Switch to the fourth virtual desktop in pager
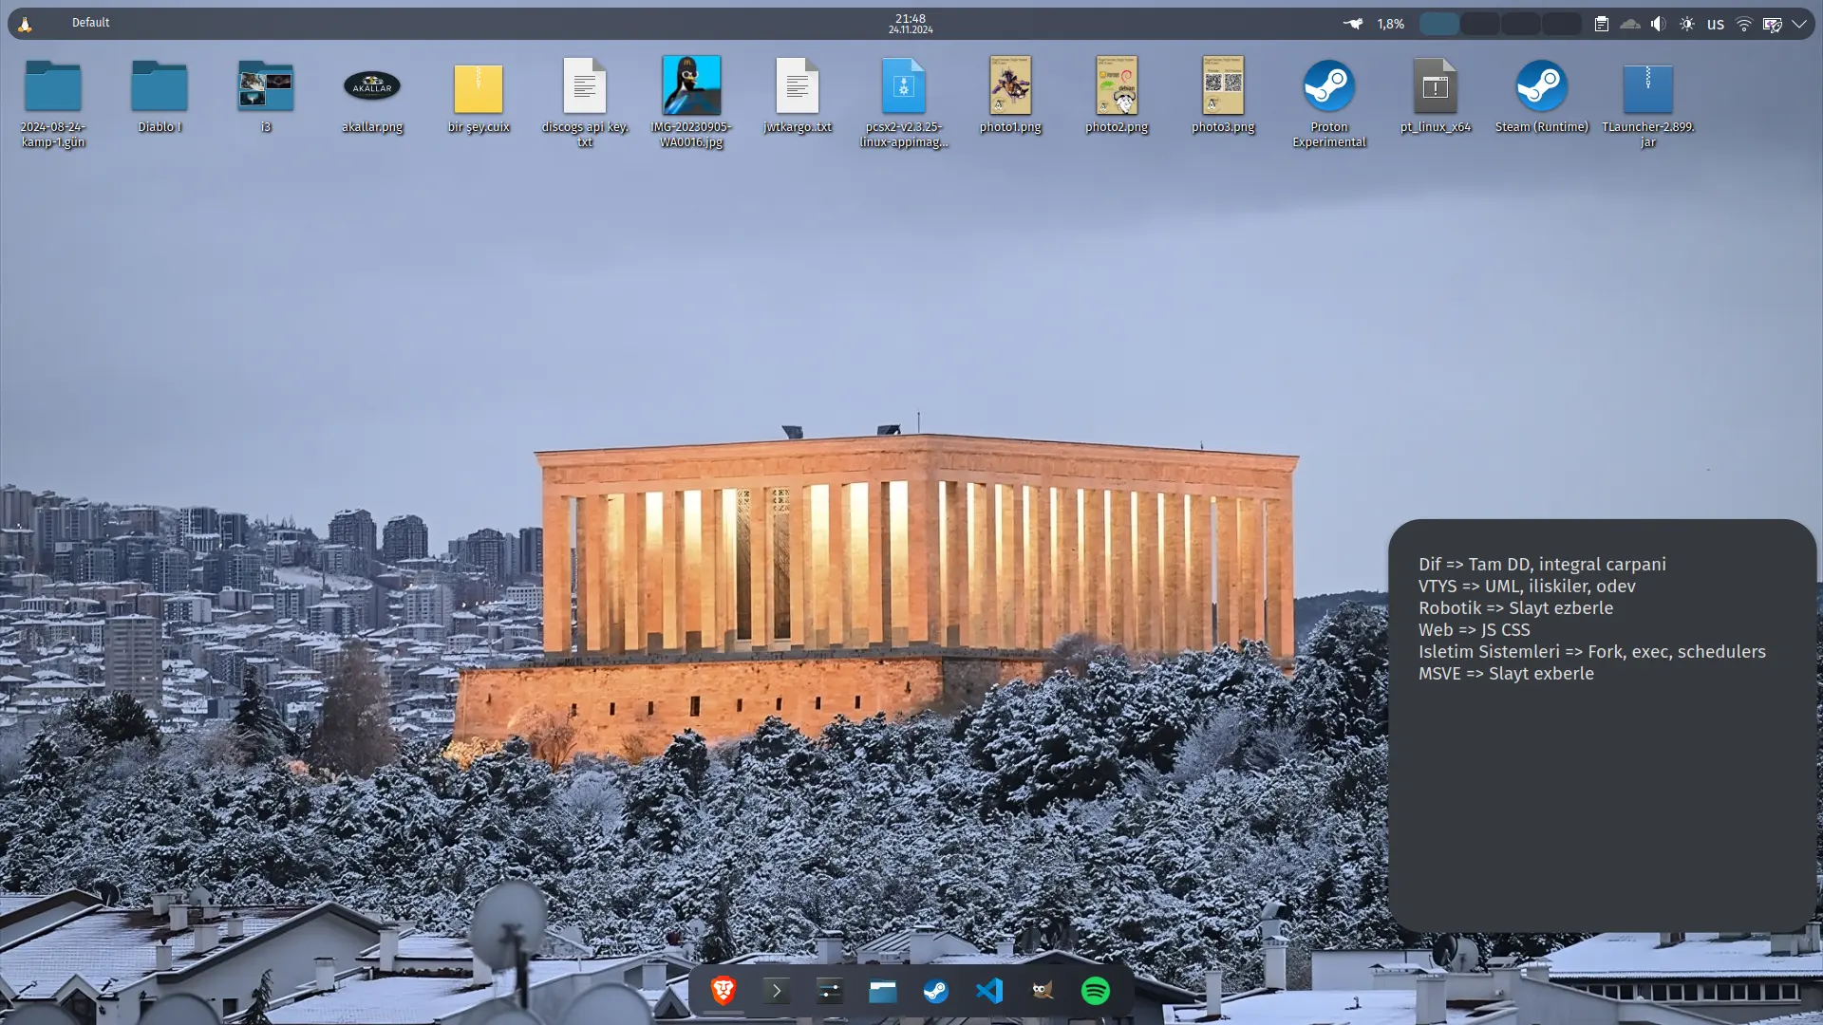This screenshot has height=1025, width=1823. pos(1562,24)
